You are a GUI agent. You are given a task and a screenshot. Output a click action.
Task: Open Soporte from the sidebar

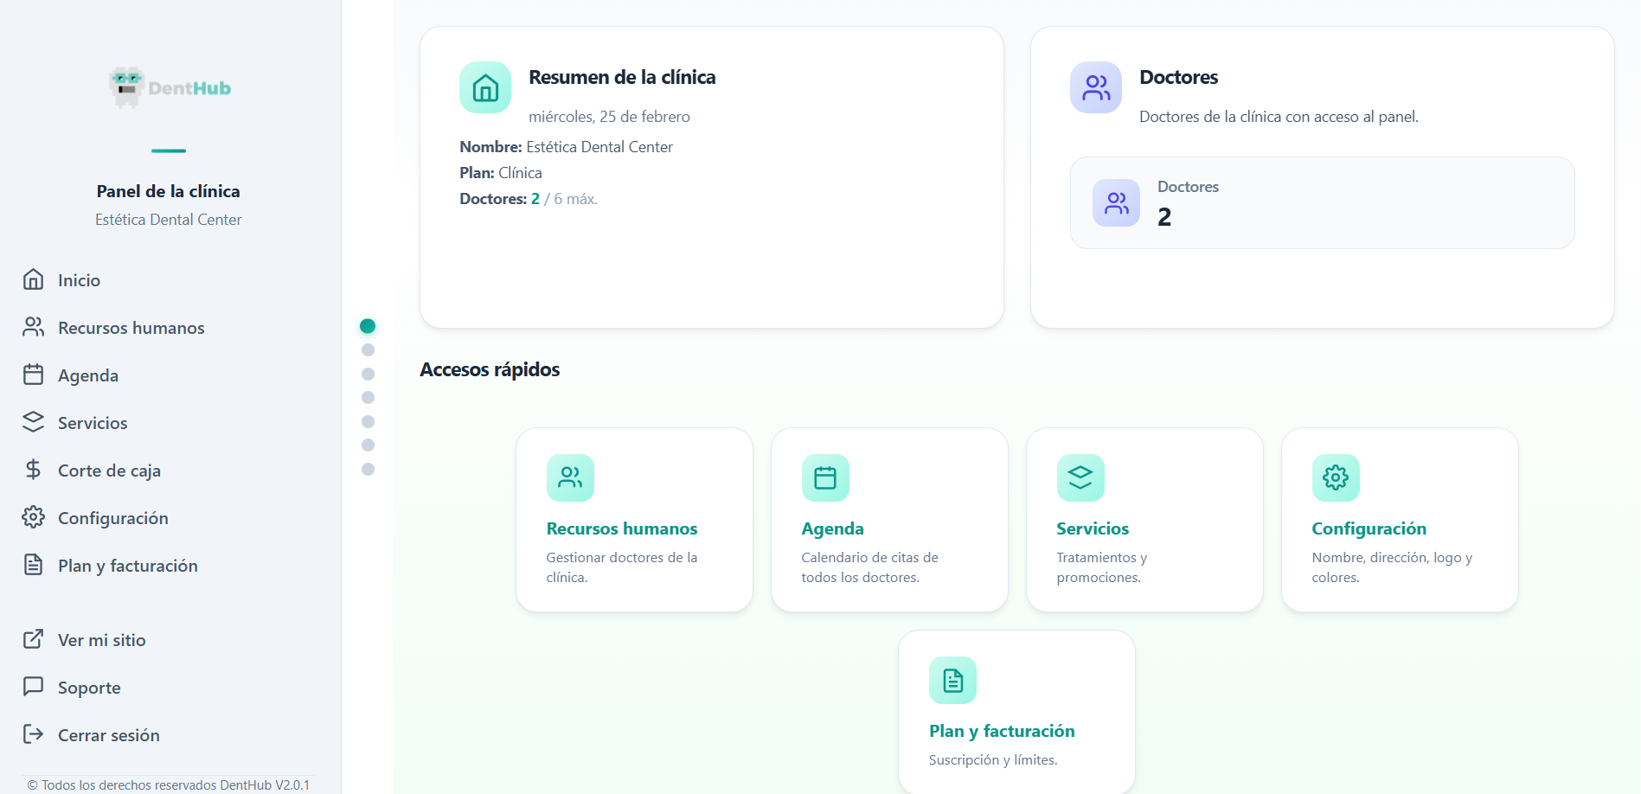89,688
